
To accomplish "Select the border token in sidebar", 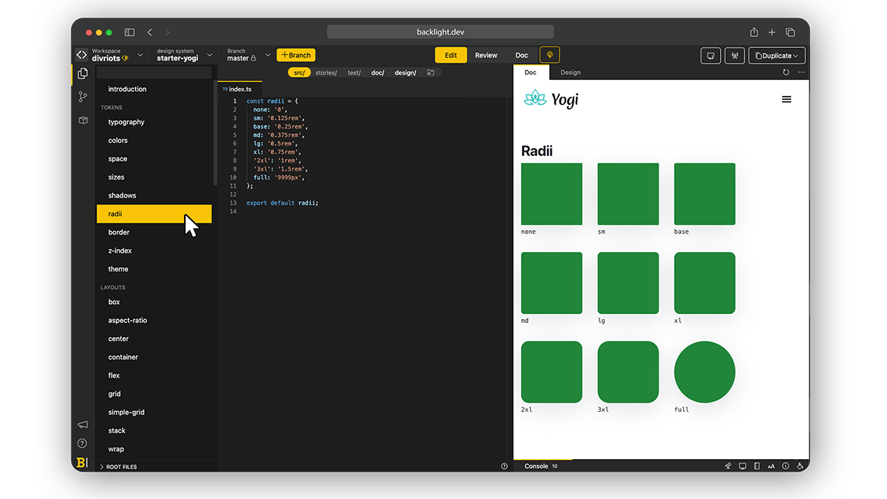I will (x=119, y=232).
